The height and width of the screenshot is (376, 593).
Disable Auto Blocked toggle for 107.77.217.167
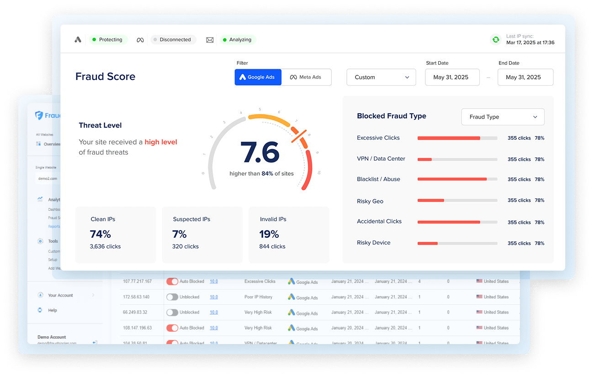click(172, 282)
